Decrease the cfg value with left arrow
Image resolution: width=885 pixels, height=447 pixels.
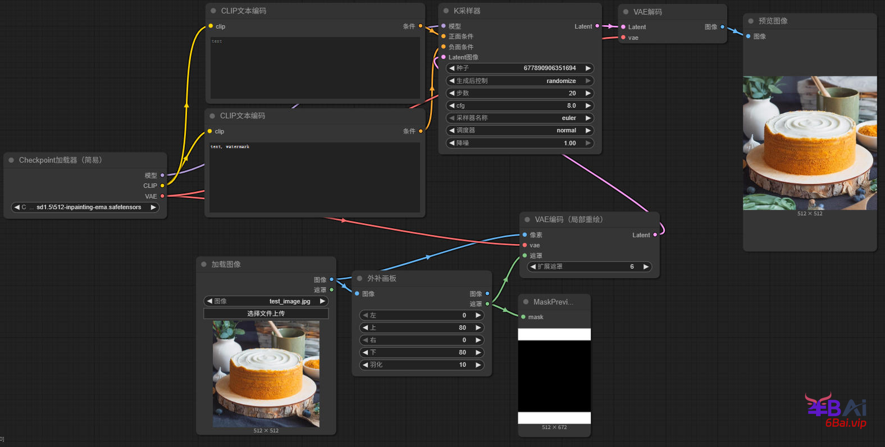tap(451, 105)
